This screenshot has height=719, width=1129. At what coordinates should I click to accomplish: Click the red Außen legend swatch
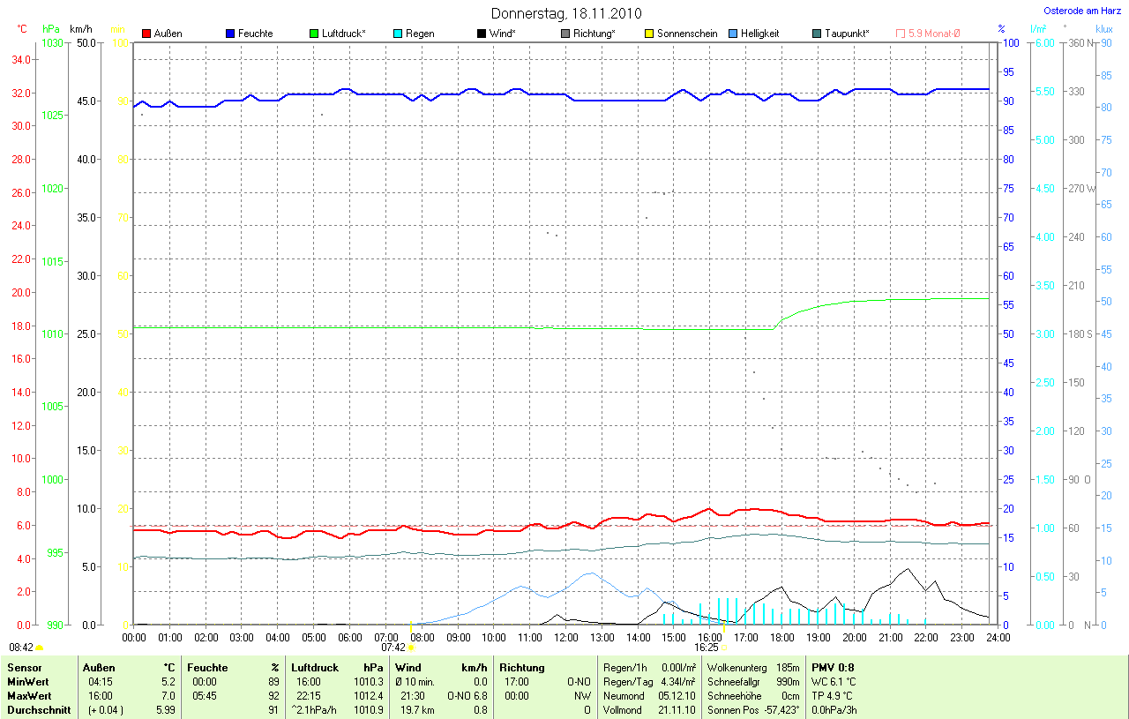[146, 34]
